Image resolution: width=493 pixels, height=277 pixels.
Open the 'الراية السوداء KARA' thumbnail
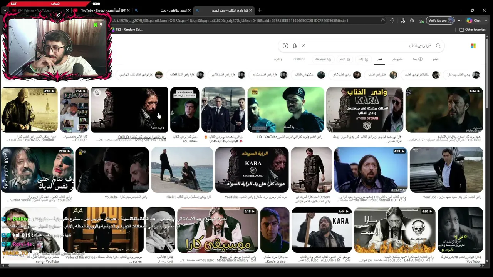252,170
